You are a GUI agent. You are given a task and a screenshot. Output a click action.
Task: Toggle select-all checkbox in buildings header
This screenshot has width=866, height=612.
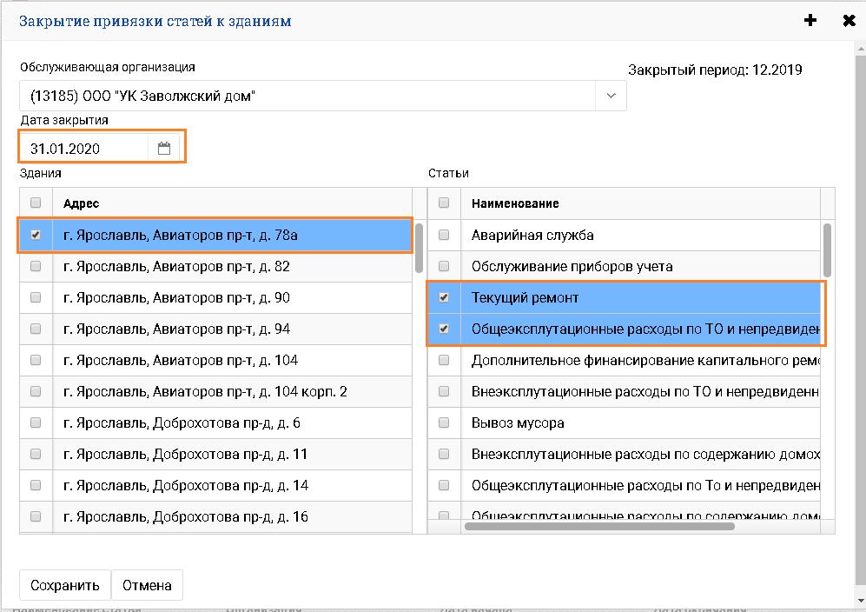[36, 203]
